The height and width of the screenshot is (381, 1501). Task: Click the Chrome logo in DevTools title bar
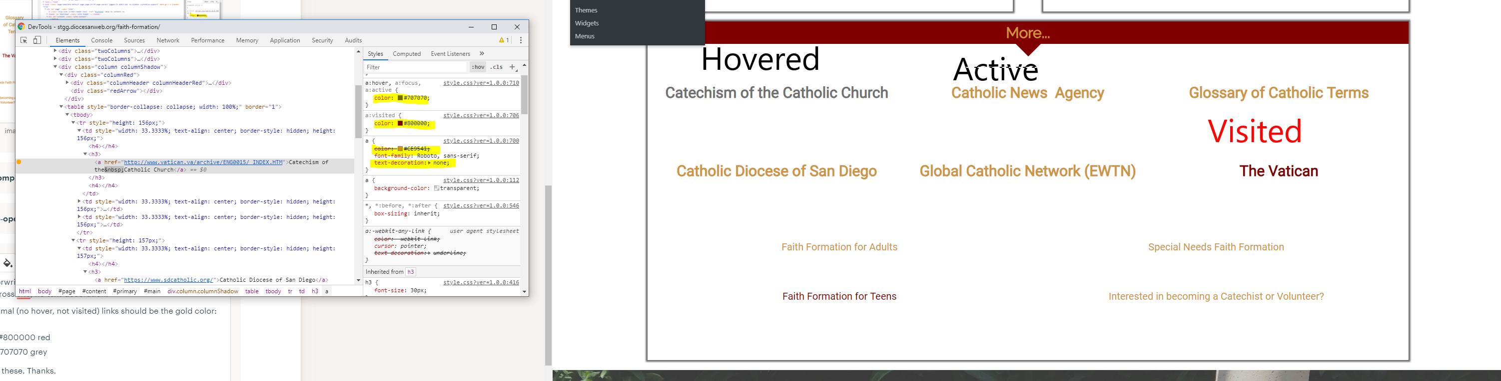click(21, 27)
